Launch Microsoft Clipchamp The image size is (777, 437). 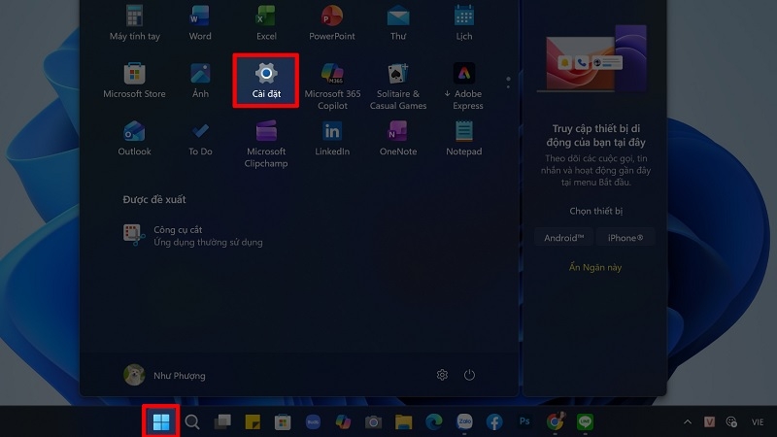click(266, 144)
